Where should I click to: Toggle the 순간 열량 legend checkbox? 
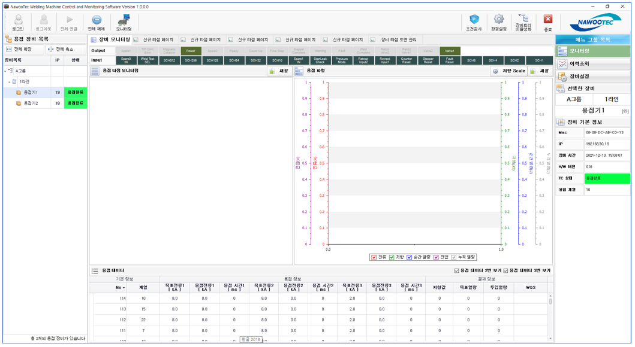pyautogui.click(x=410, y=257)
